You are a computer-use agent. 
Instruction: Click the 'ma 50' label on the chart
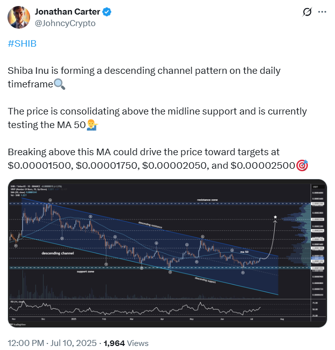pos(244,252)
